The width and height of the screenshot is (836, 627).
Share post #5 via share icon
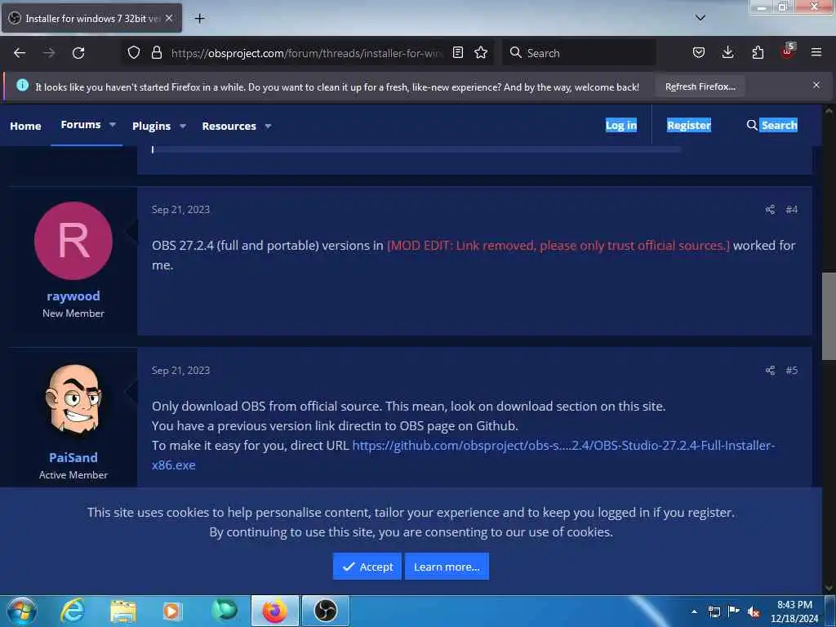point(770,370)
